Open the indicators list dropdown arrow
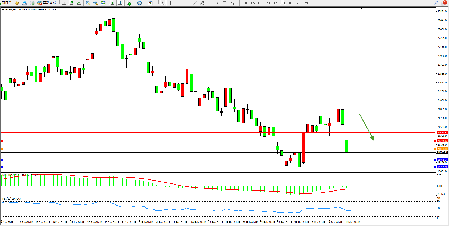This screenshot has width=449, height=226. 133,3
